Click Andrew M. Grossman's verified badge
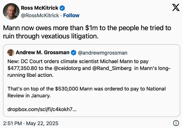Screen dimensions: 182x128 (x=73, y=53)
